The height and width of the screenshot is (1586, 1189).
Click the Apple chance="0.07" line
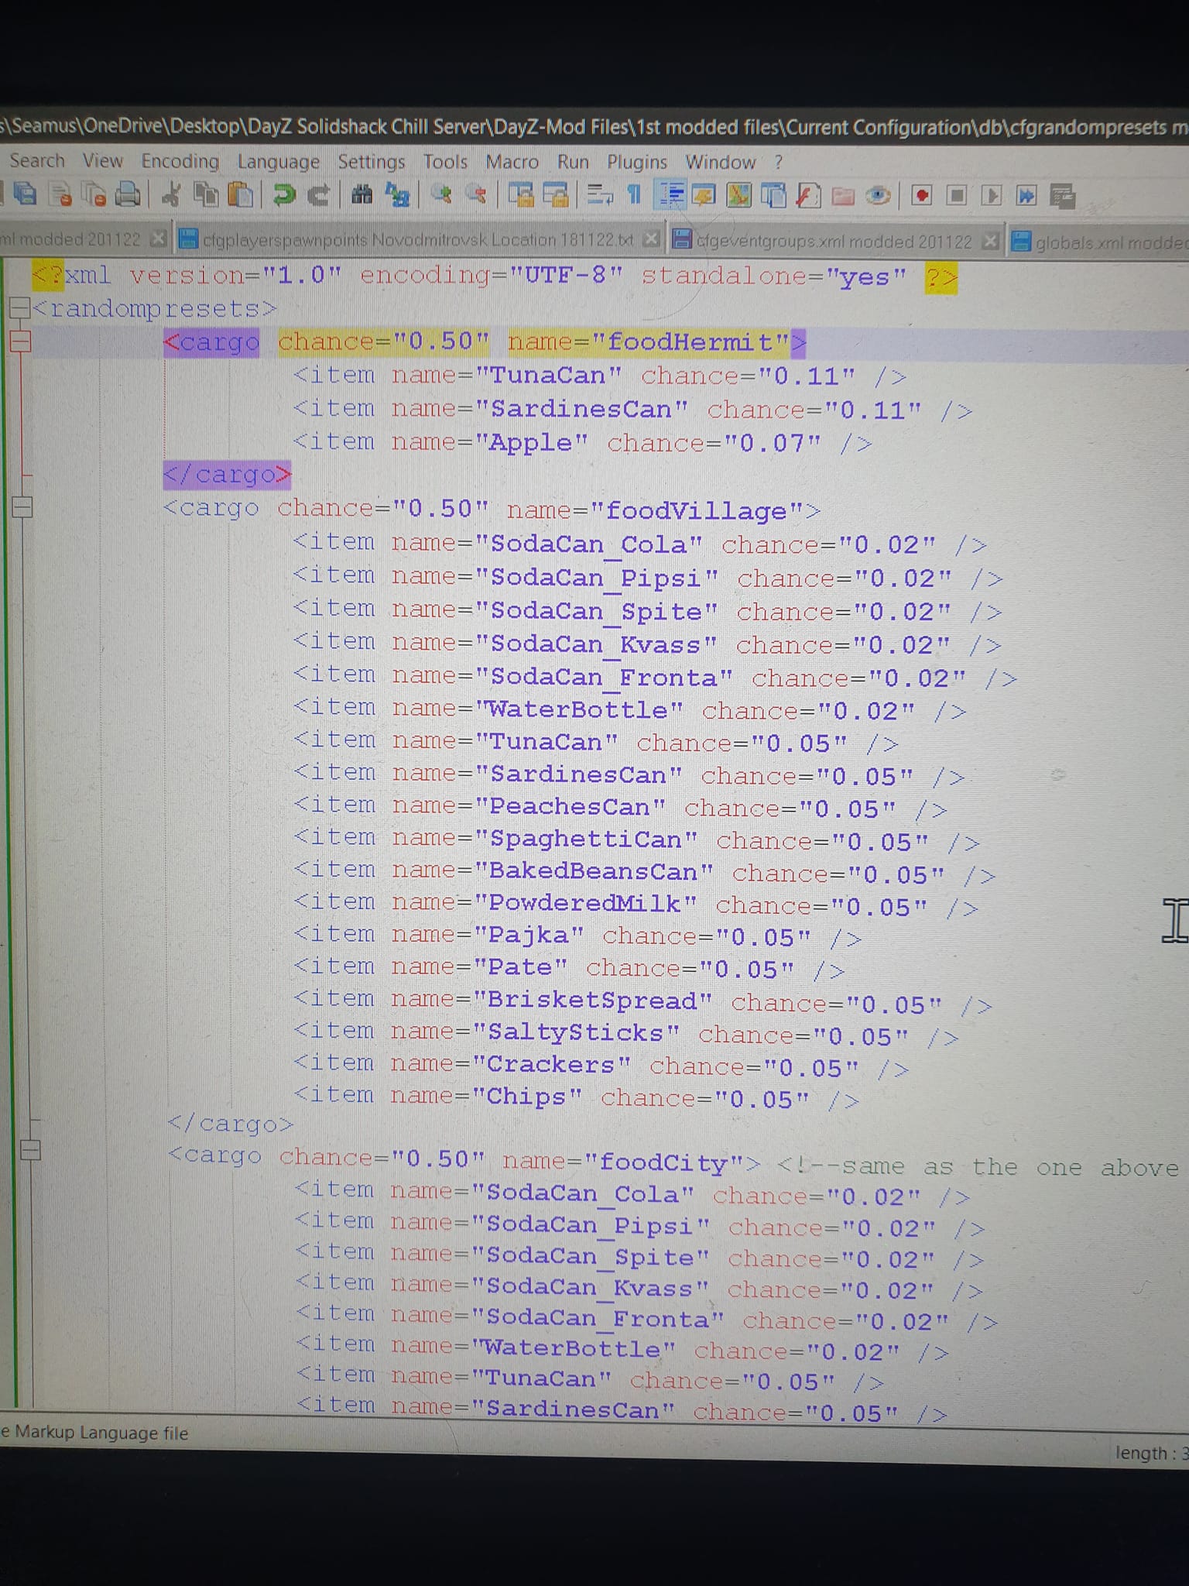(583, 443)
